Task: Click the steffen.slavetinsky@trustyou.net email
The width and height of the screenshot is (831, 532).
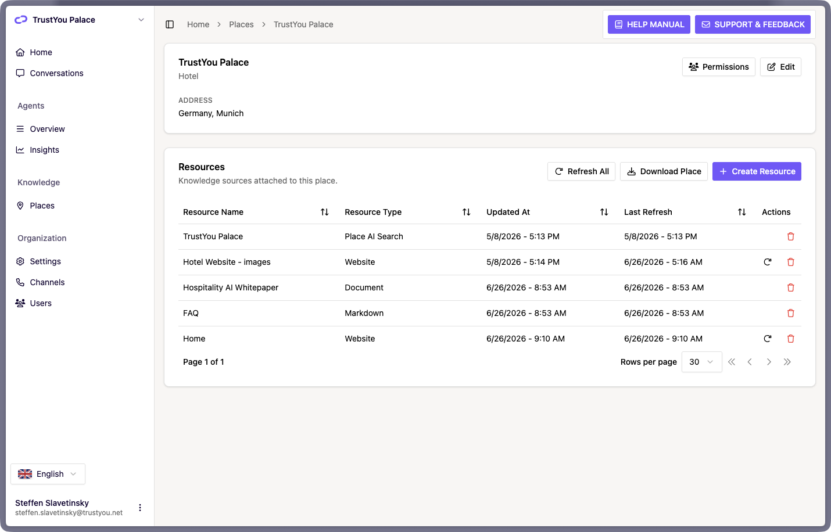Action: click(x=69, y=513)
